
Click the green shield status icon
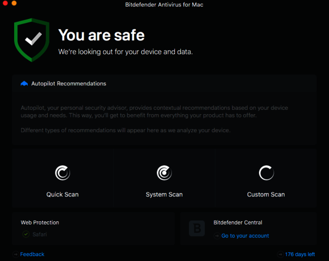coord(31,39)
